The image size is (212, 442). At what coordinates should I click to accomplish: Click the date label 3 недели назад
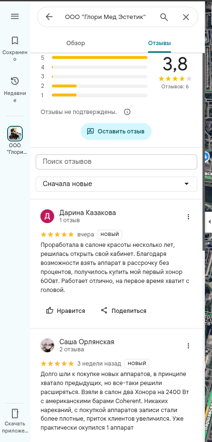99,363
